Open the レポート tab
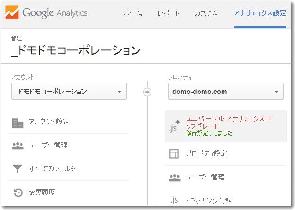Image resolution: width=295 pixels, height=210 pixels. 168,13
